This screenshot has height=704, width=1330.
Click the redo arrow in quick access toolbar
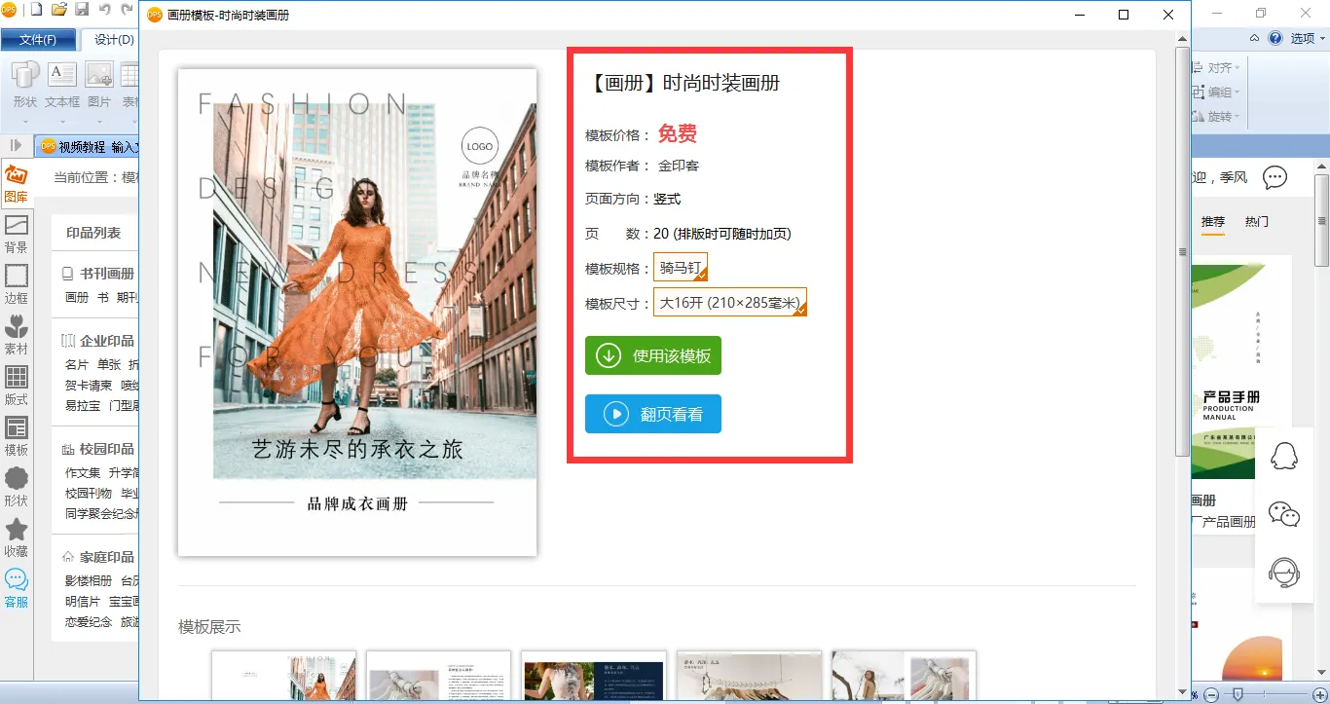pyautogui.click(x=127, y=11)
